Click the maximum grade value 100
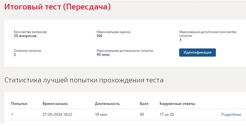 coord(99,36)
